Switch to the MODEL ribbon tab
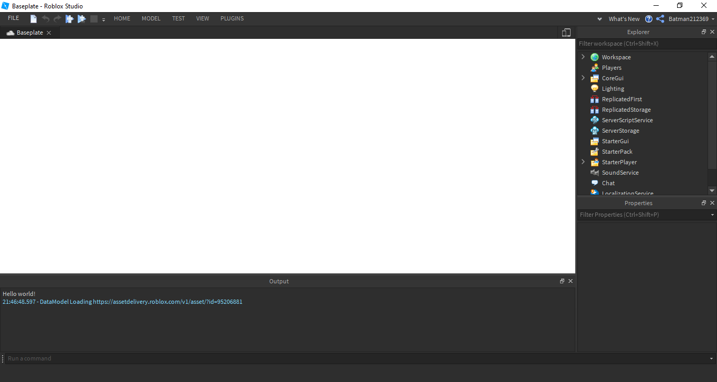This screenshot has height=382, width=717. (x=151, y=18)
